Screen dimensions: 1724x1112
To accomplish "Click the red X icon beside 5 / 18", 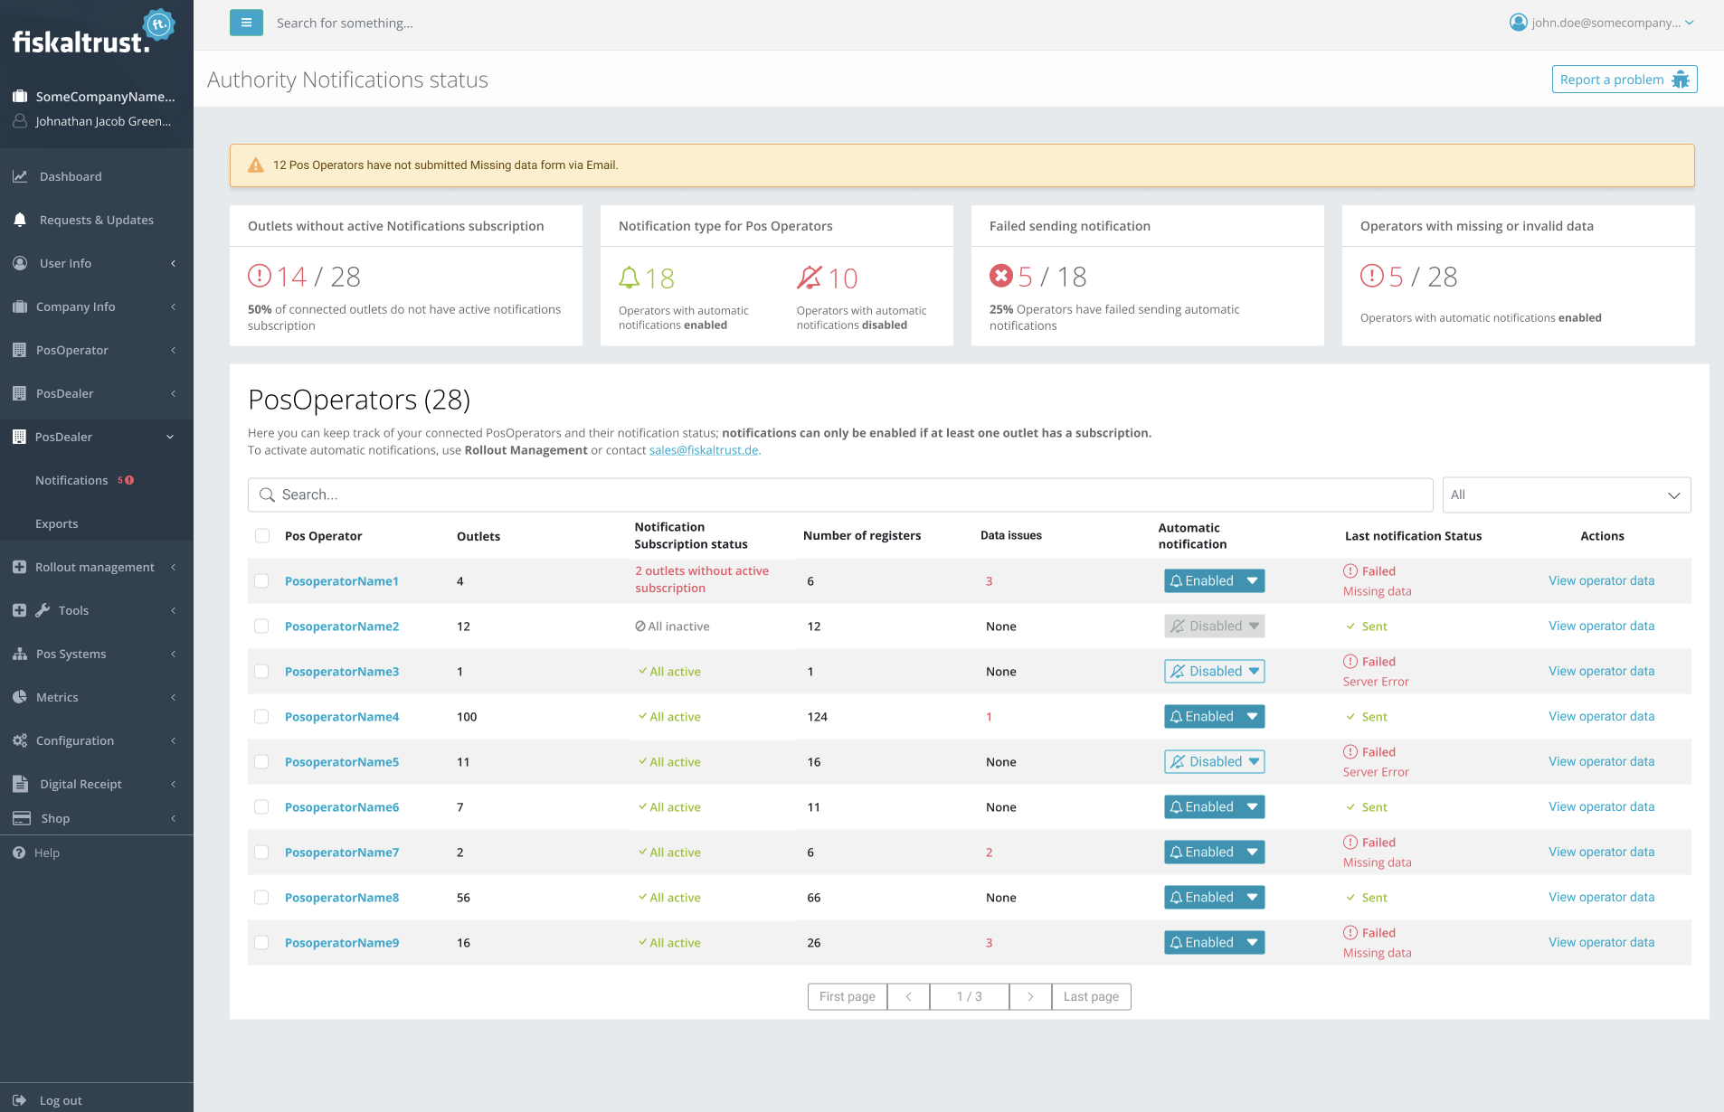I will (1001, 275).
